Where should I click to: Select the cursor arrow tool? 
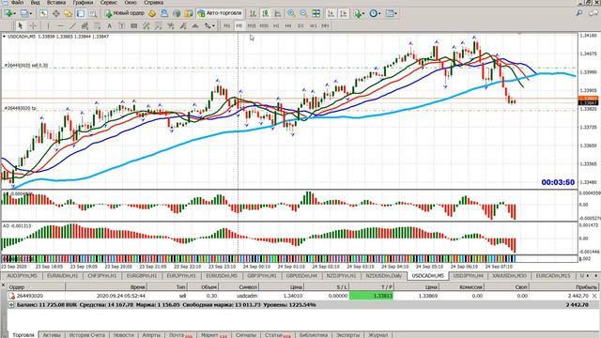[x=21, y=25]
